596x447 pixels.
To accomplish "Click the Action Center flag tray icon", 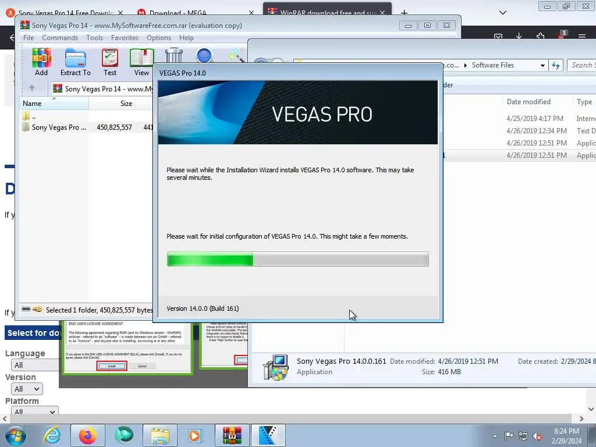I will [x=509, y=436].
